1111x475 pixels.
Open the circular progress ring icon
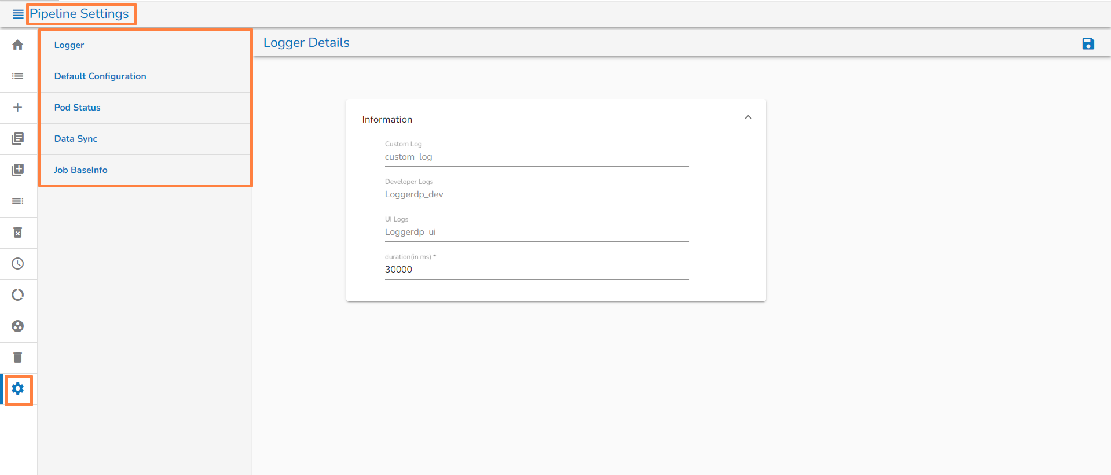(18, 295)
